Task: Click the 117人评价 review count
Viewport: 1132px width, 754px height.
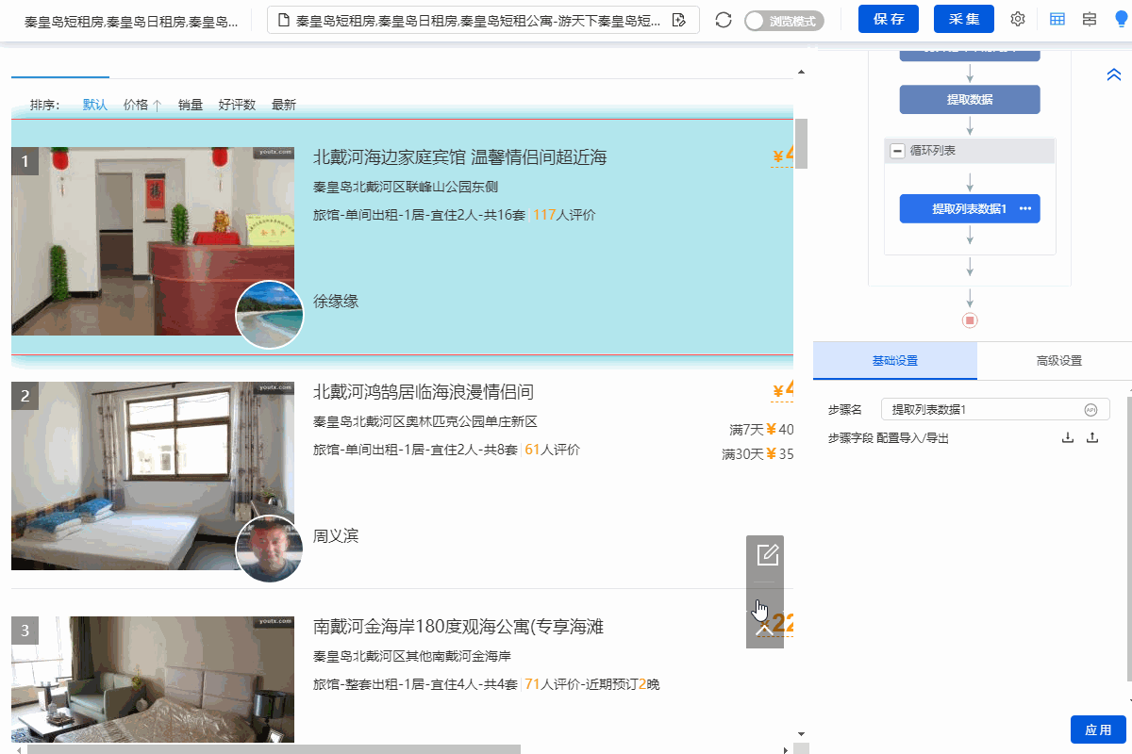Action: point(564,215)
